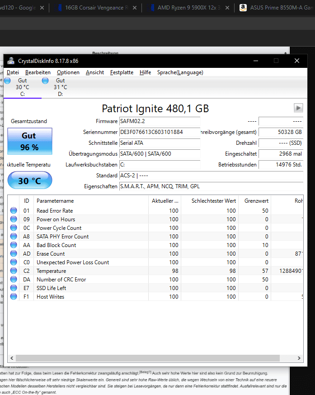
Task: Click status icon for Number of CRC Error
Action: coord(14,279)
